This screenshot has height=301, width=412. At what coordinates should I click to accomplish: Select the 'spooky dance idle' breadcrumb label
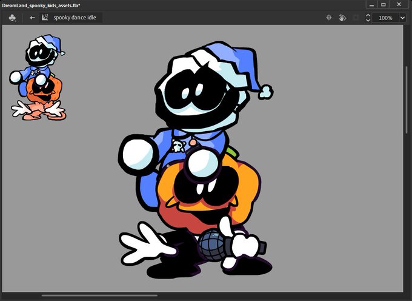75,18
